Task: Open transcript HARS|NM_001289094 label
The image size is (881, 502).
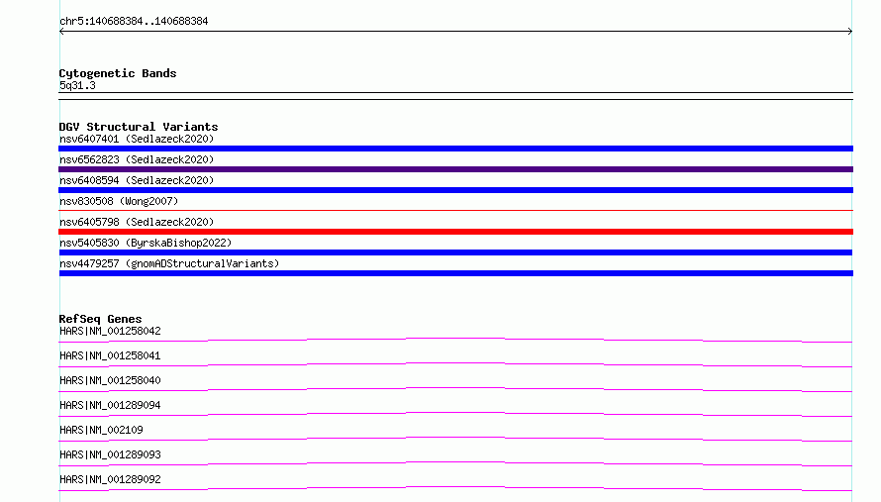Action: pyautogui.click(x=110, y=405)
